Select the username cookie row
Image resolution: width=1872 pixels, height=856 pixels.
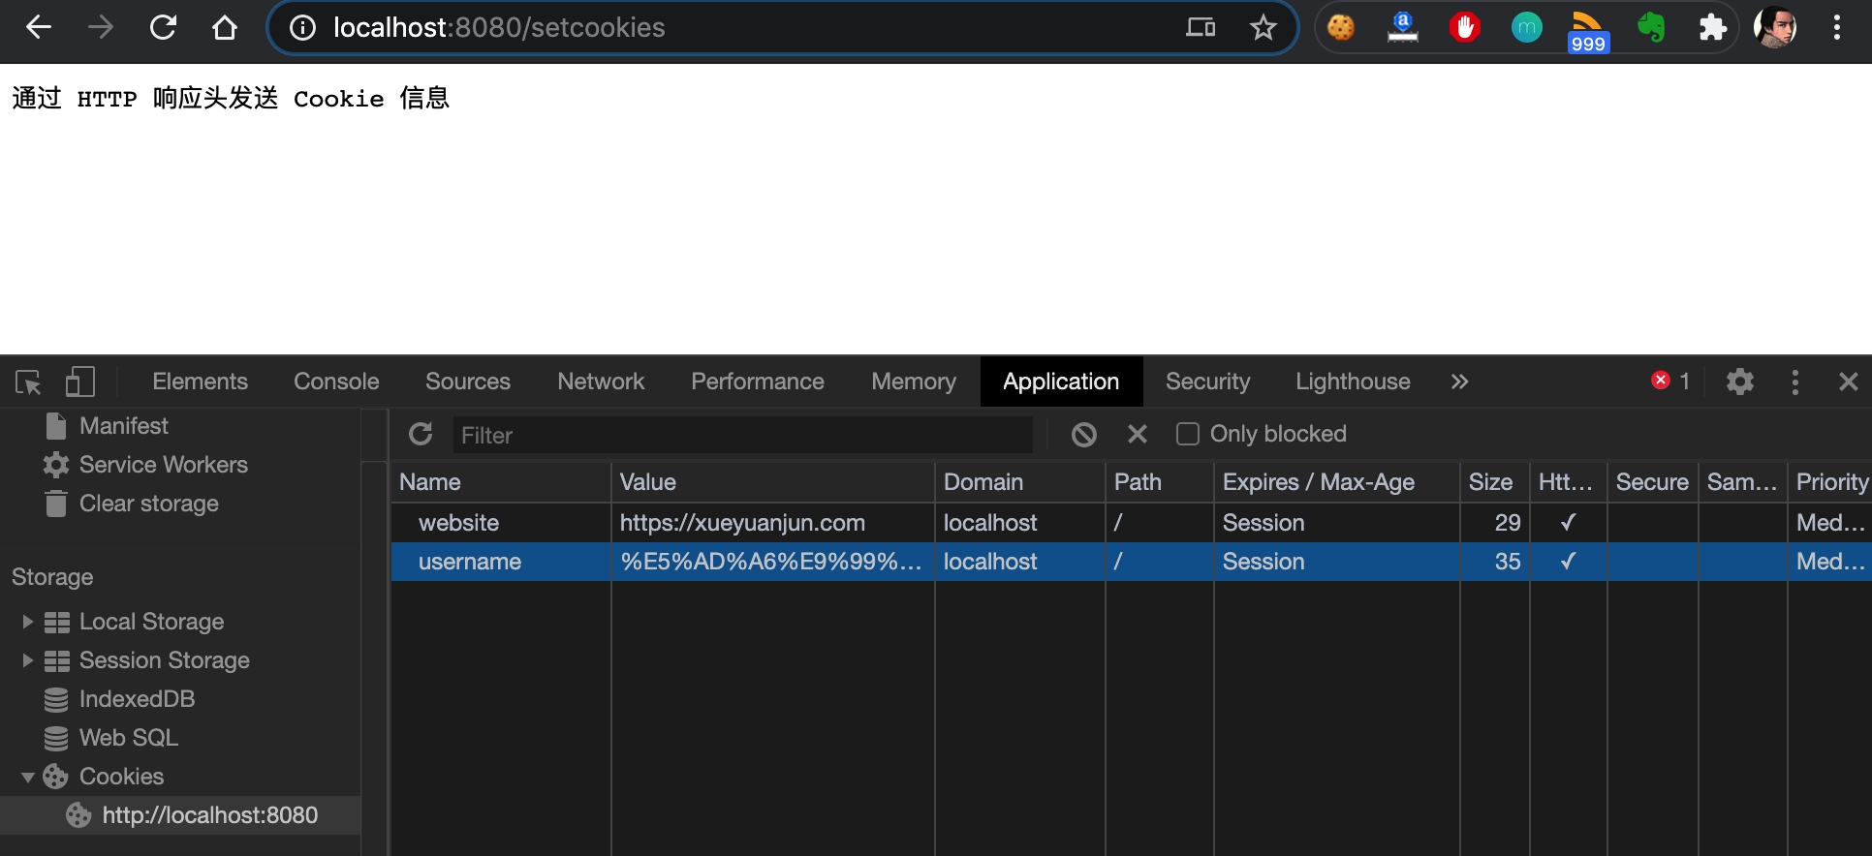tap(1132, 562)
